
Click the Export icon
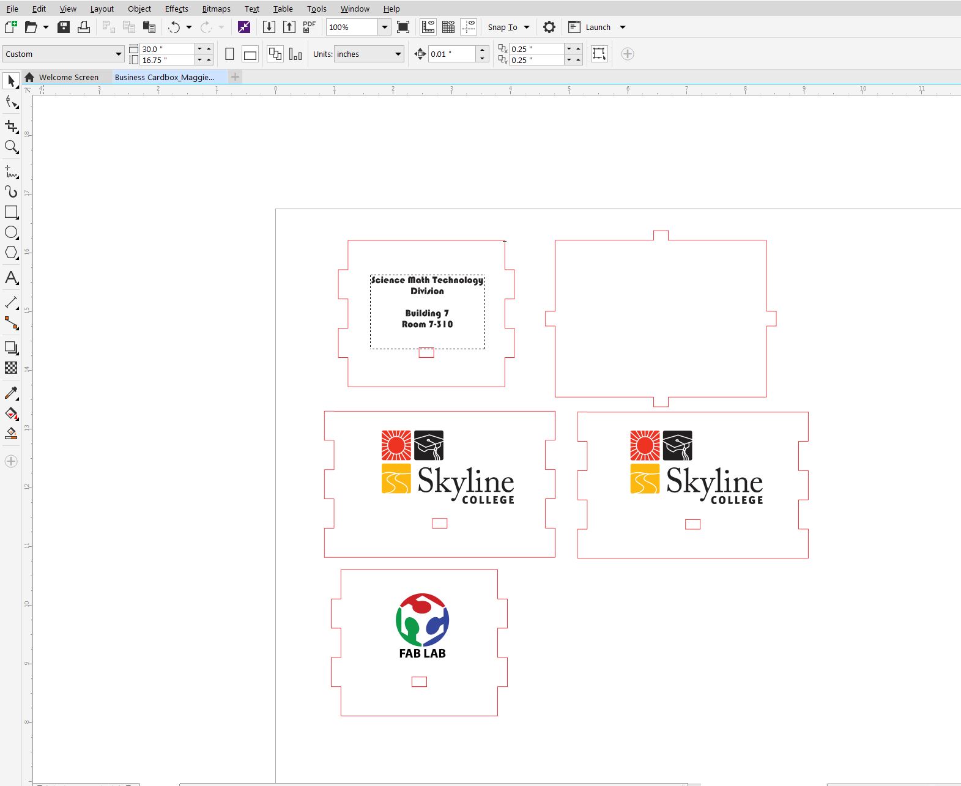click(x=289, y=27)
